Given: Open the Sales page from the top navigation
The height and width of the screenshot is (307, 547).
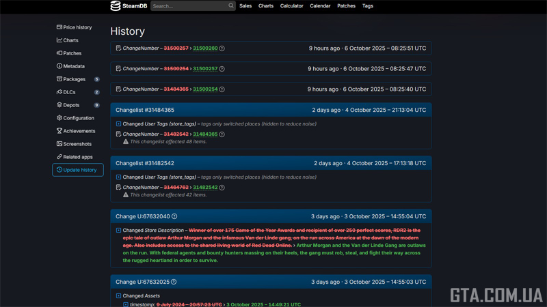Looking at the screenshot, I should [x=245, y=6].
